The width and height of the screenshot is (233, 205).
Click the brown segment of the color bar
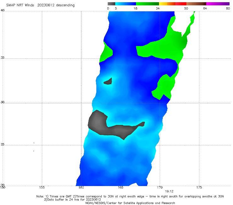(196, 4)
